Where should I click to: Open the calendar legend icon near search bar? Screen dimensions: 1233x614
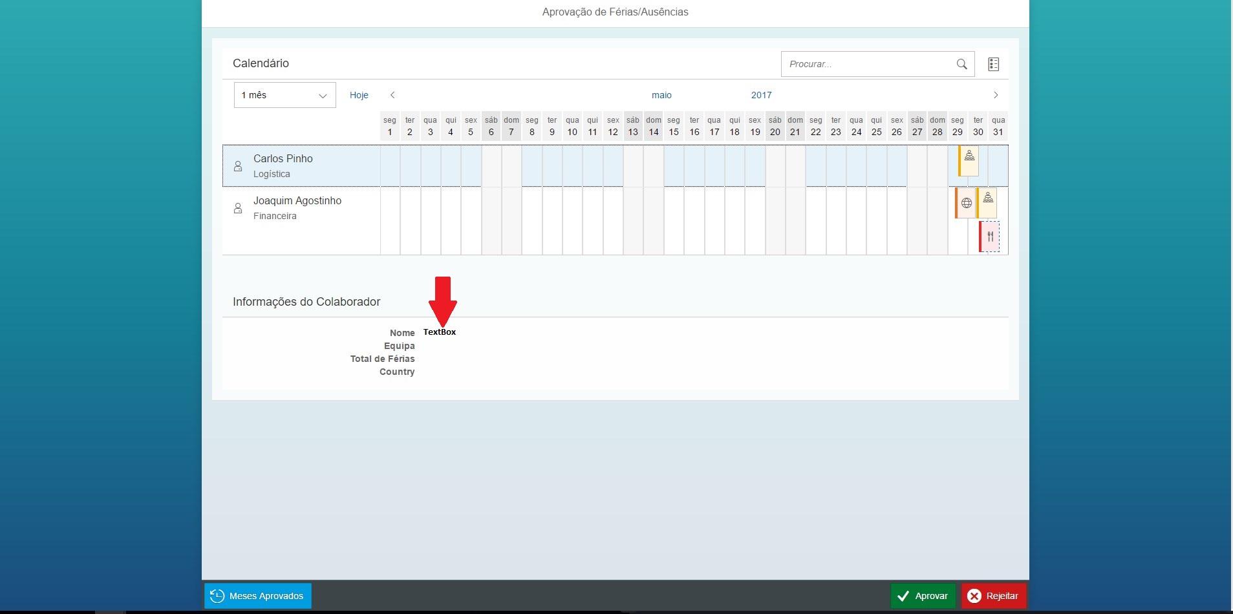[992, 64]
